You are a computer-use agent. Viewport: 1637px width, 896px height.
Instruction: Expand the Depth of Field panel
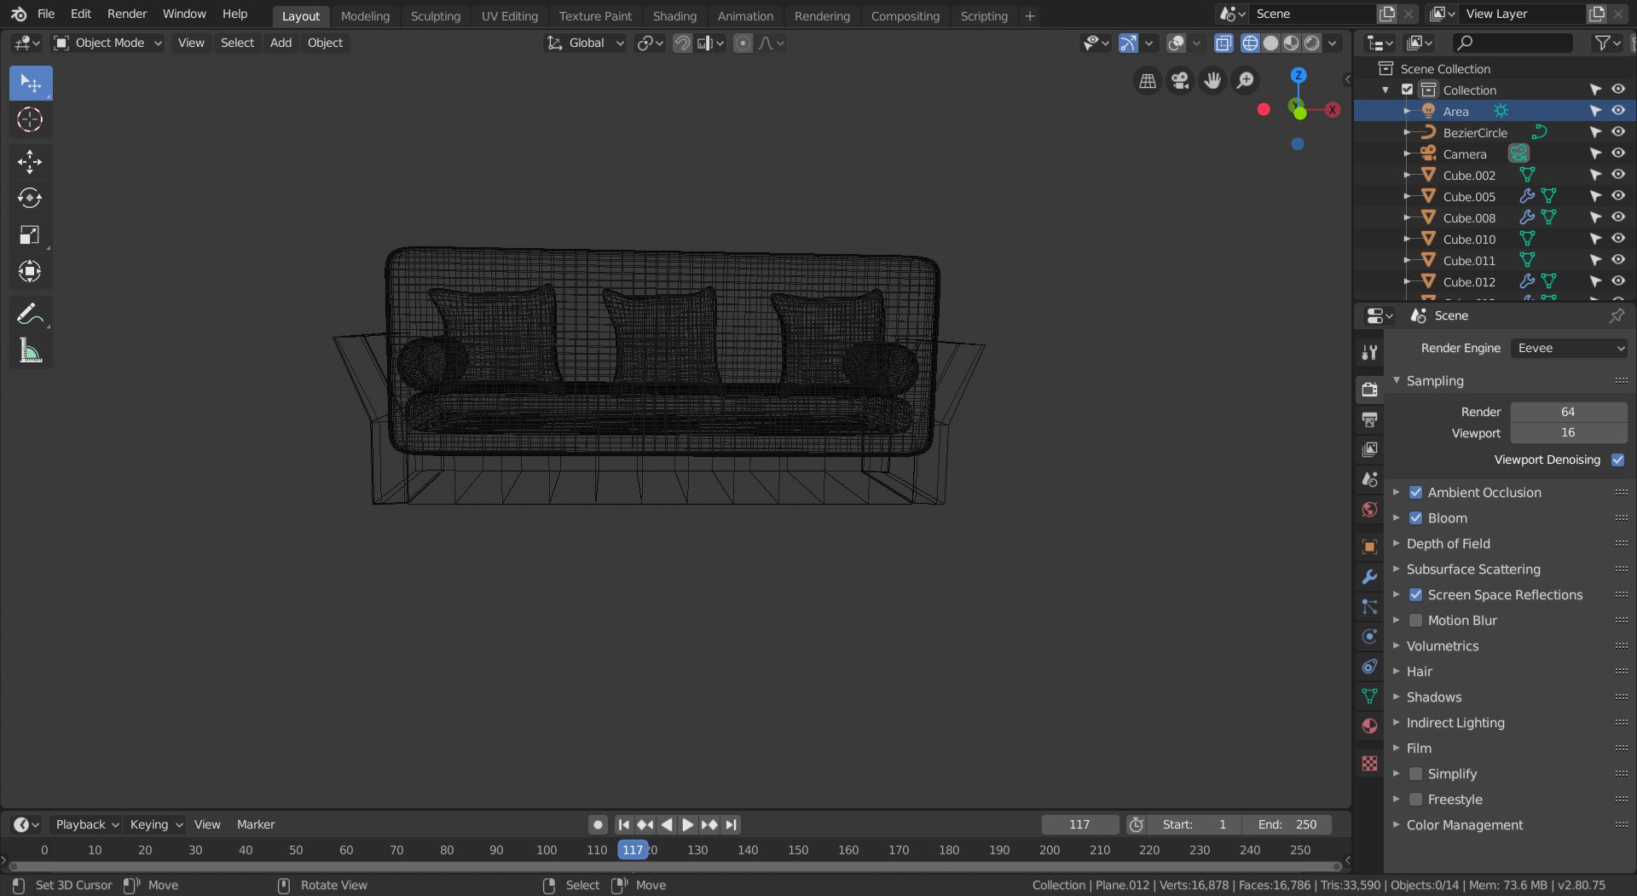(x=1448, y=543)
